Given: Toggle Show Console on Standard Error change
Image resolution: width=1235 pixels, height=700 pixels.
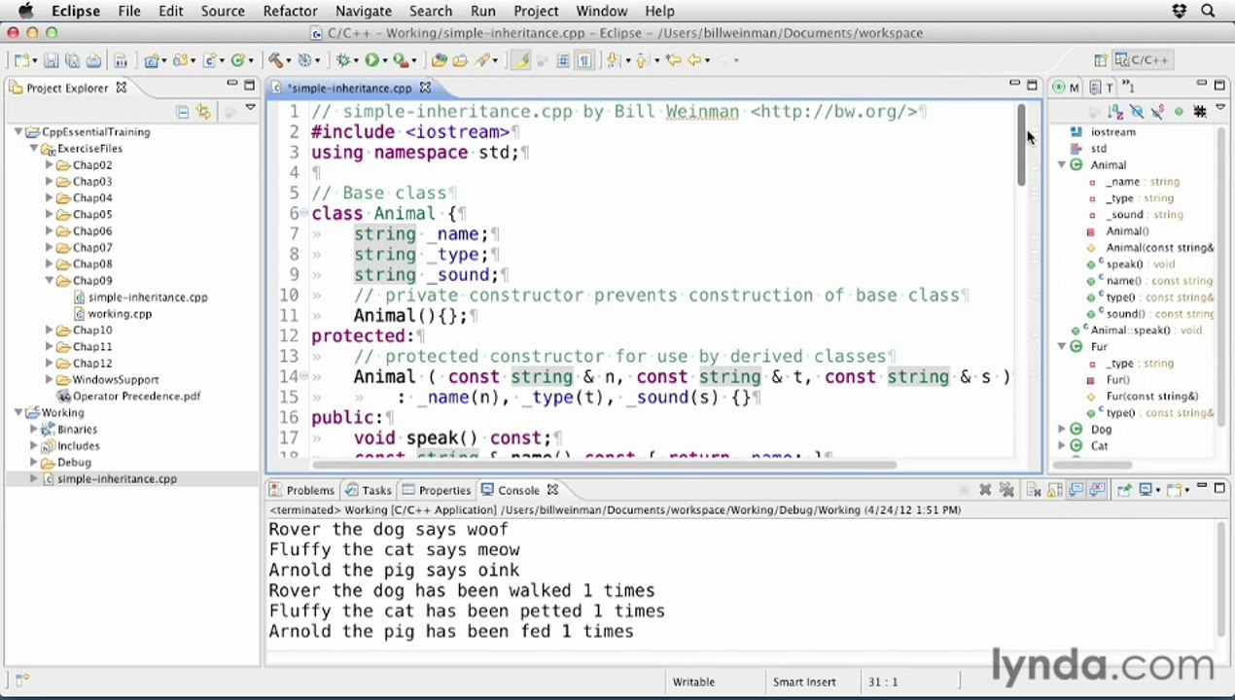Looking at the screenshot, I should tap(1097, 490).
